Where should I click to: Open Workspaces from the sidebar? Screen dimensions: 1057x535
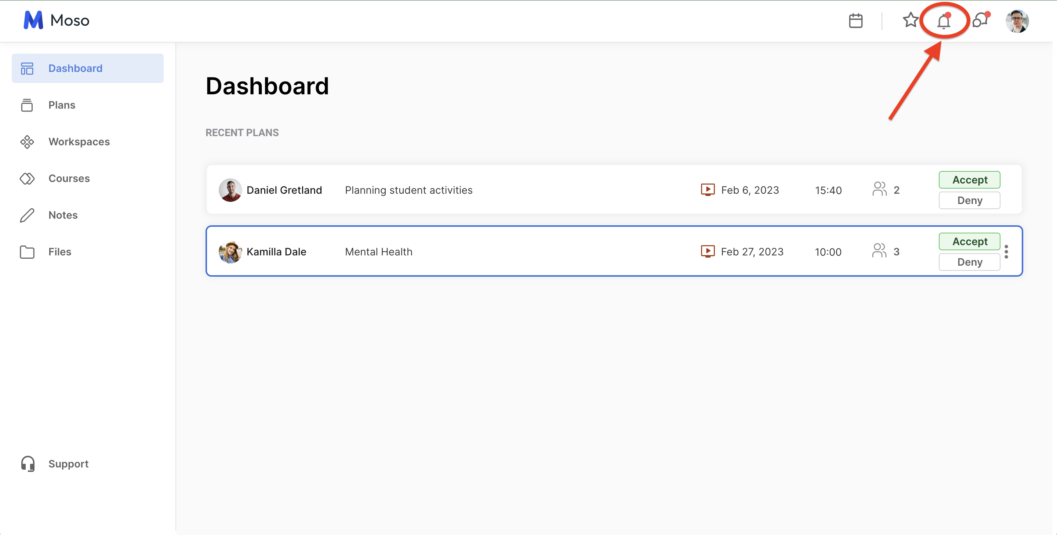coord(79,142)
